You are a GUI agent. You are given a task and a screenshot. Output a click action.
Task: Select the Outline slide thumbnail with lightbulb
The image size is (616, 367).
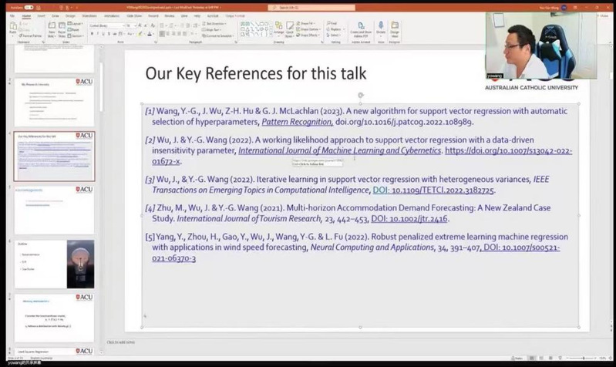pos(55,264)
